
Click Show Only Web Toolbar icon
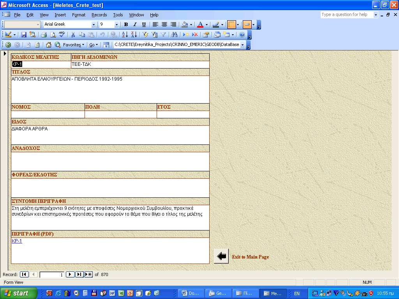click(106, 45)
